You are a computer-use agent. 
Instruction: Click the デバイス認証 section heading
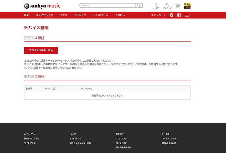coord(34,38)
